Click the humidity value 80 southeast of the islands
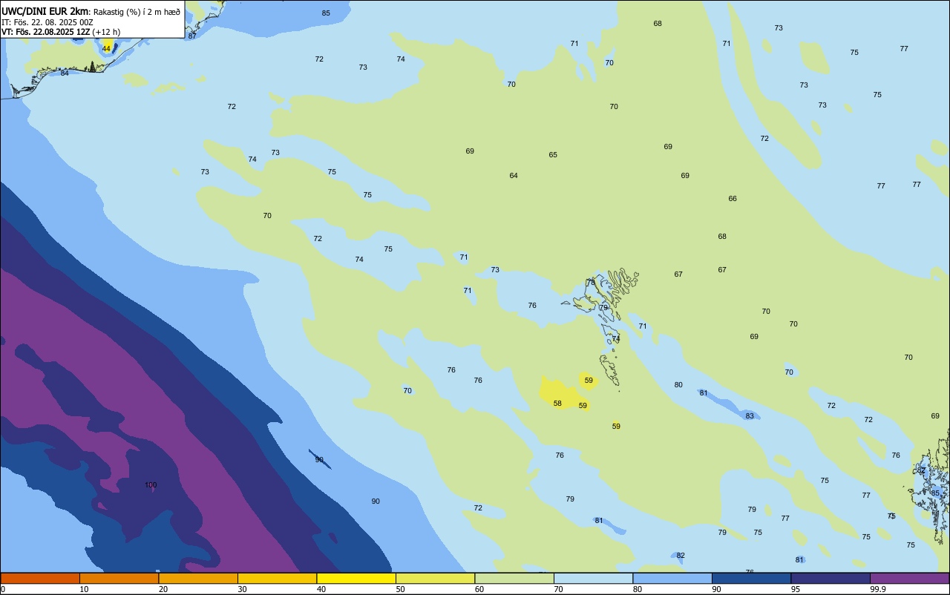This screenshot has height=595, width=950. click(x=678, y=385)
